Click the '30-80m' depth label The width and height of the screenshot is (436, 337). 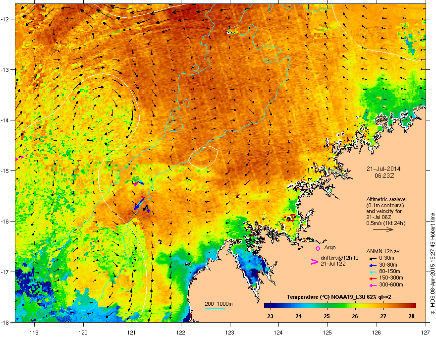388,265
